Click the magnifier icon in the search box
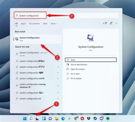135x122 pixels. tap(17, 15)
